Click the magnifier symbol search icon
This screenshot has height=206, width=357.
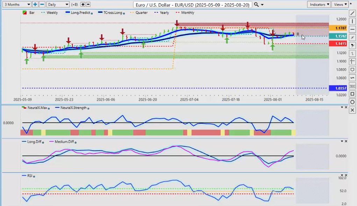256,5
